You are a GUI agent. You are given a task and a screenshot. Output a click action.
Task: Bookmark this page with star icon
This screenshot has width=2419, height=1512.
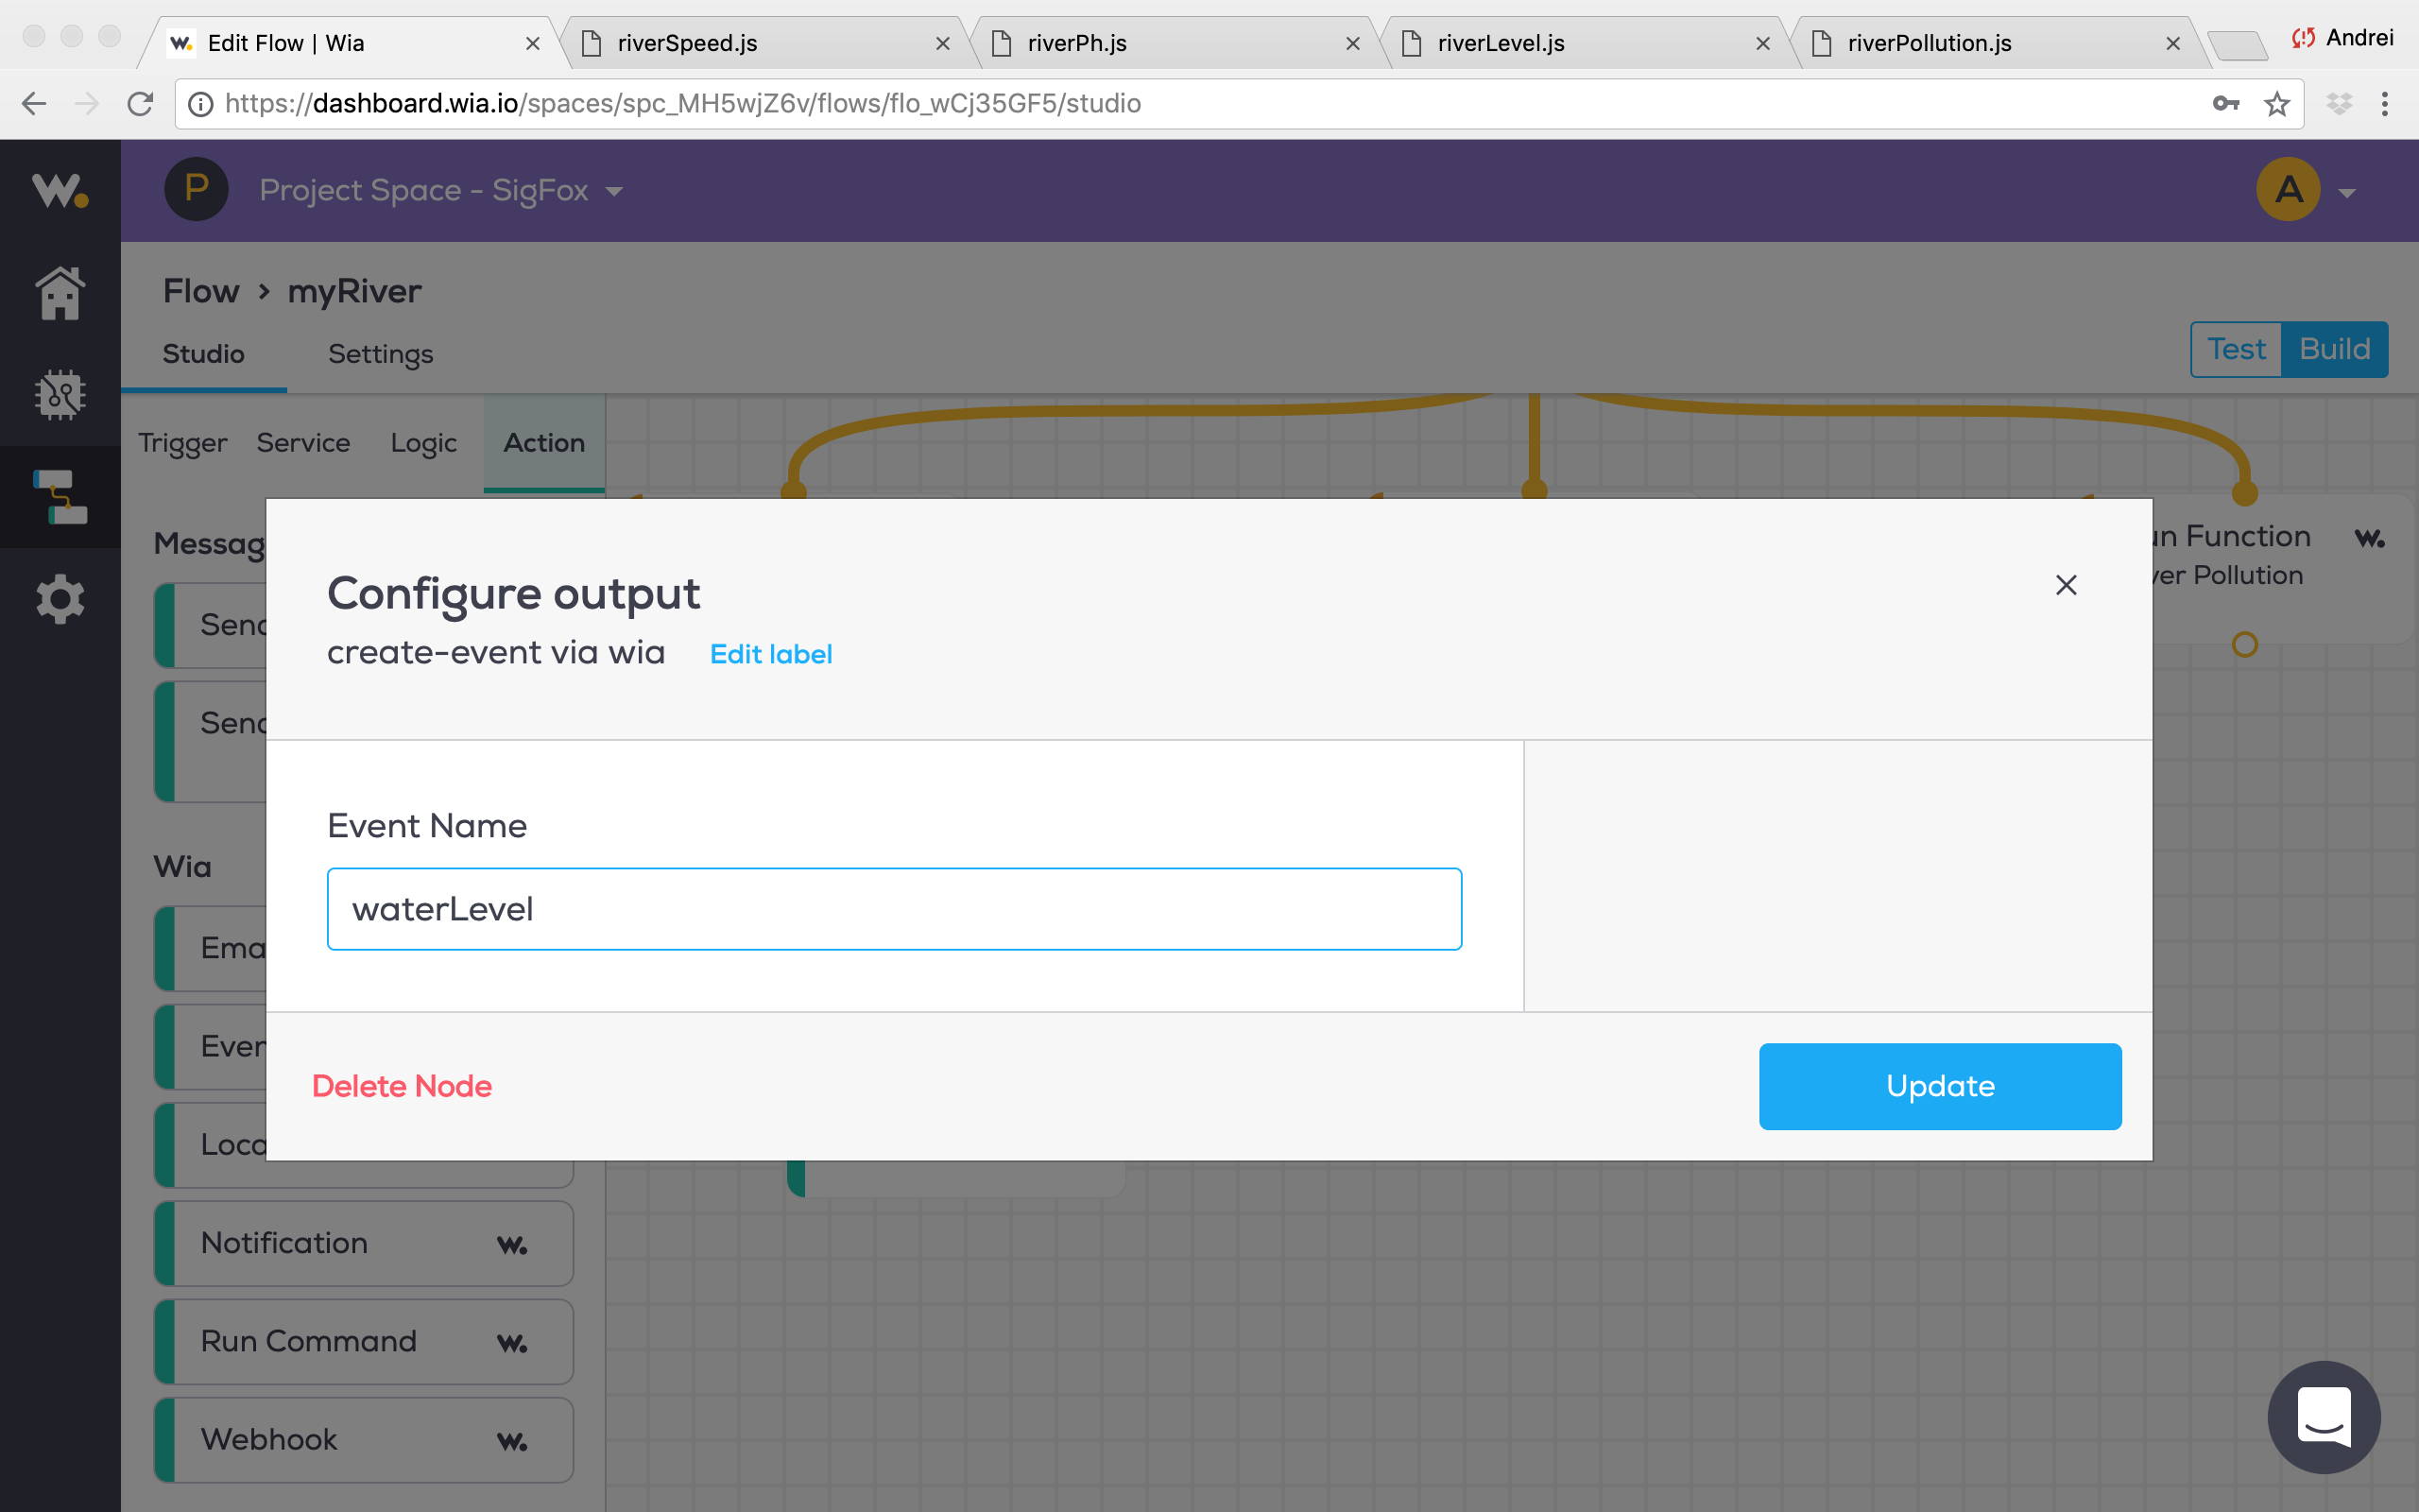[2276, 104]
